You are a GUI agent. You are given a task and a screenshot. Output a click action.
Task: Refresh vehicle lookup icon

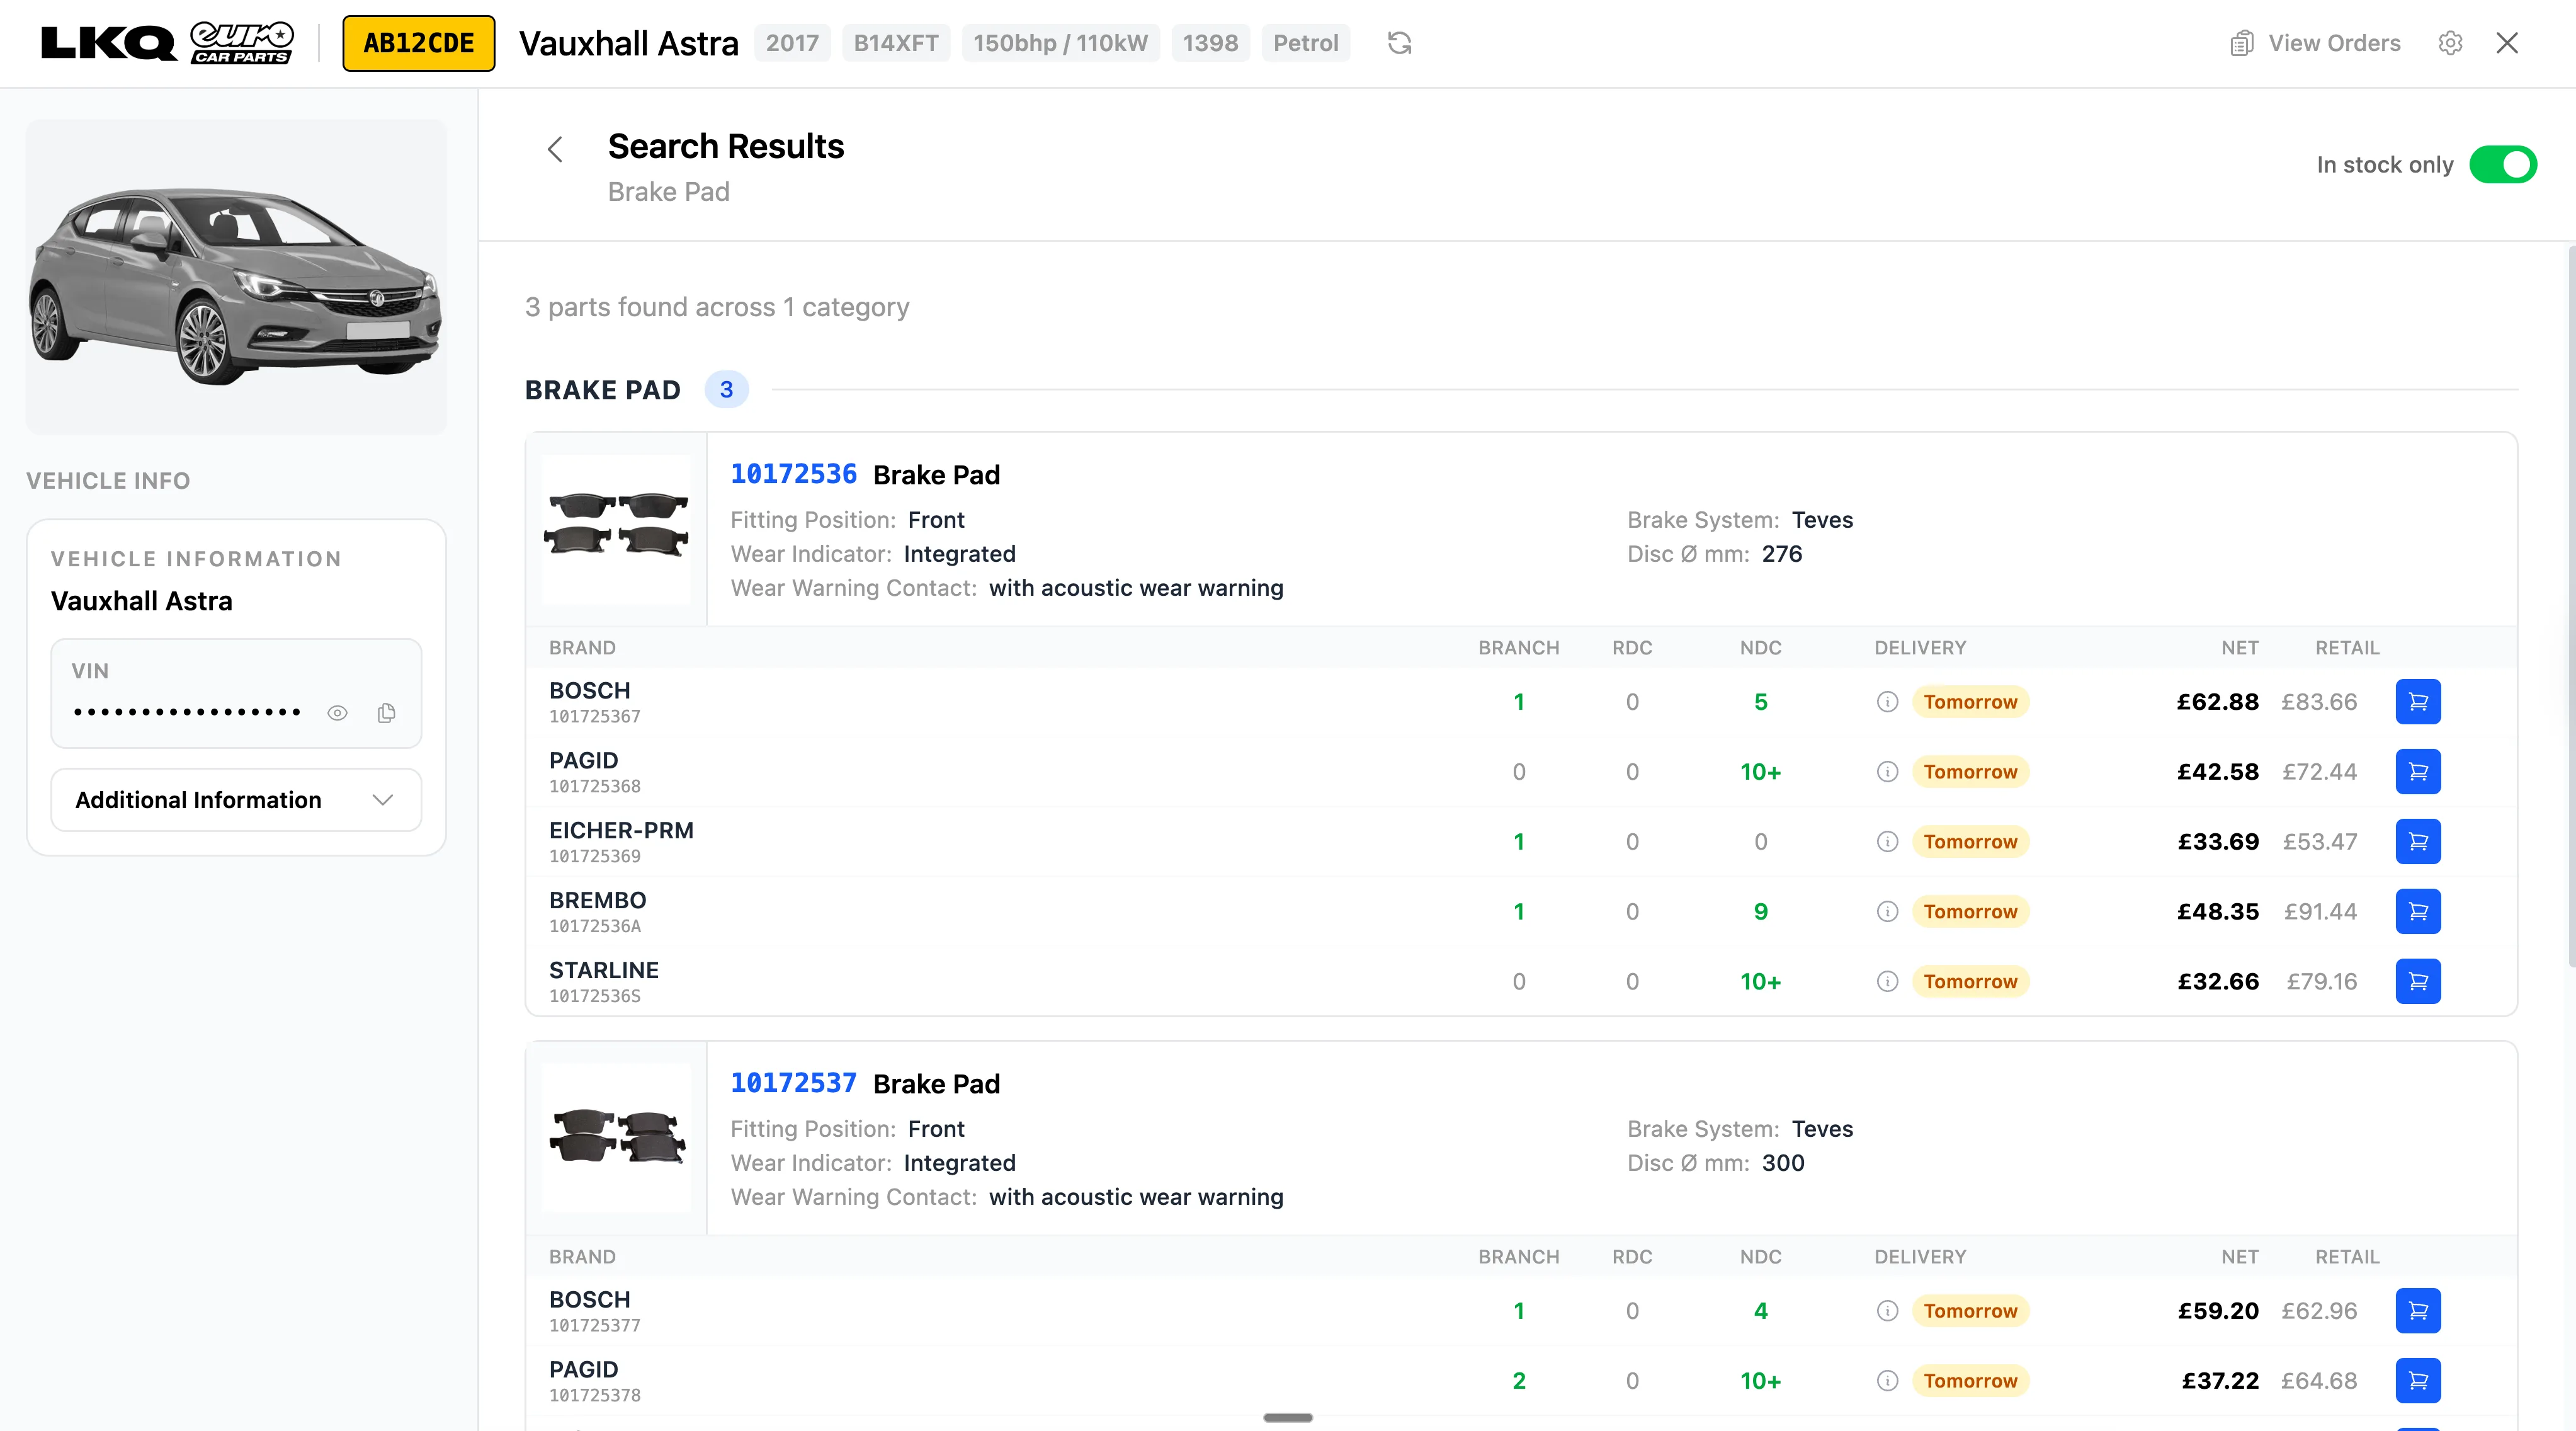pos(1399,43)
